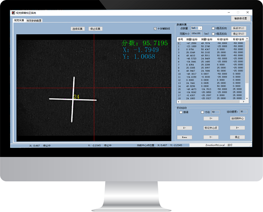Click the horizontal scrollbar's right arrow
The image size is (263, 212).
pos(244,101)
